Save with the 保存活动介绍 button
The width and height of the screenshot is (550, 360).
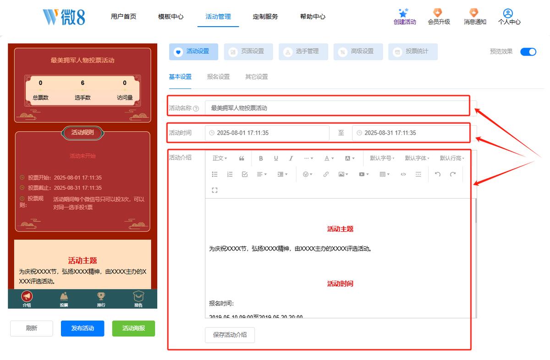pos(230,335)
